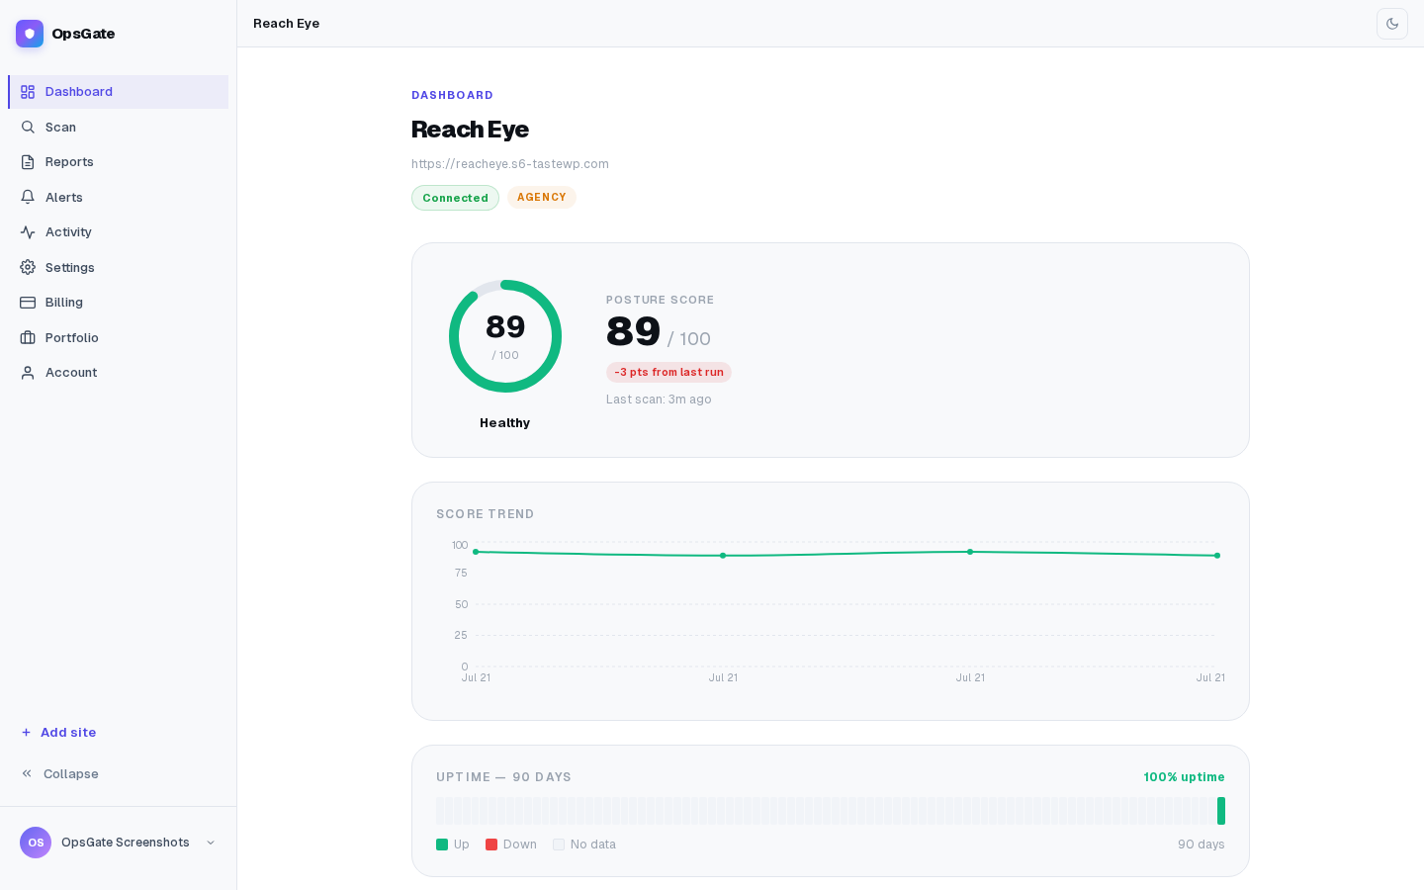Click the Dashboard grid icon in sidebar
1424x890 pixels.
click(x=28, y=92)
